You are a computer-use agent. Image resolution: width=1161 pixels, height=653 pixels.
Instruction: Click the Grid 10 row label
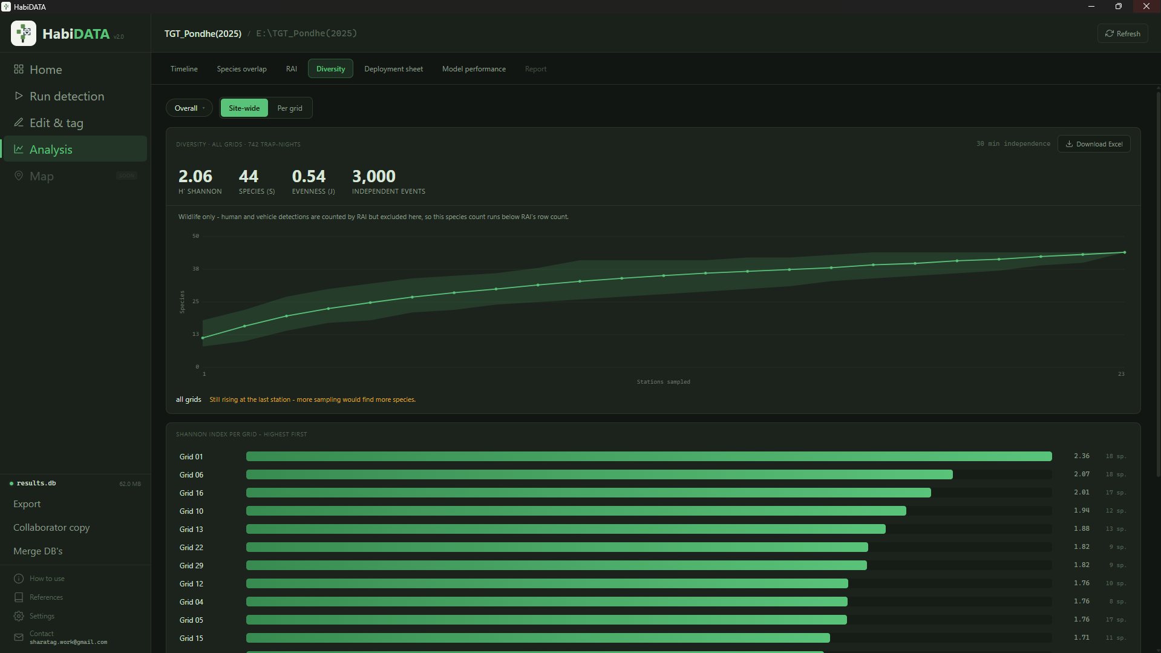click(x=191, y=511)
